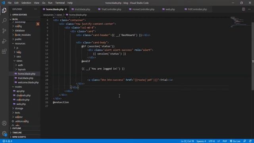This screenshot has height=143, width=254.
Task: Open the Go menu
Action: 44,3
